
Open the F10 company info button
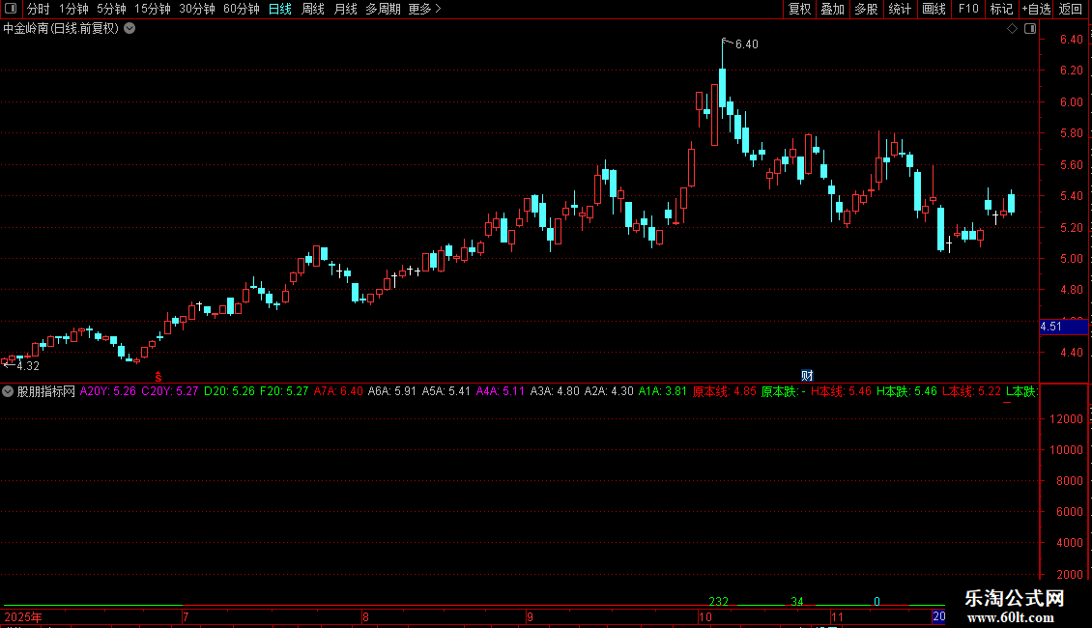[x=968, y=9]
